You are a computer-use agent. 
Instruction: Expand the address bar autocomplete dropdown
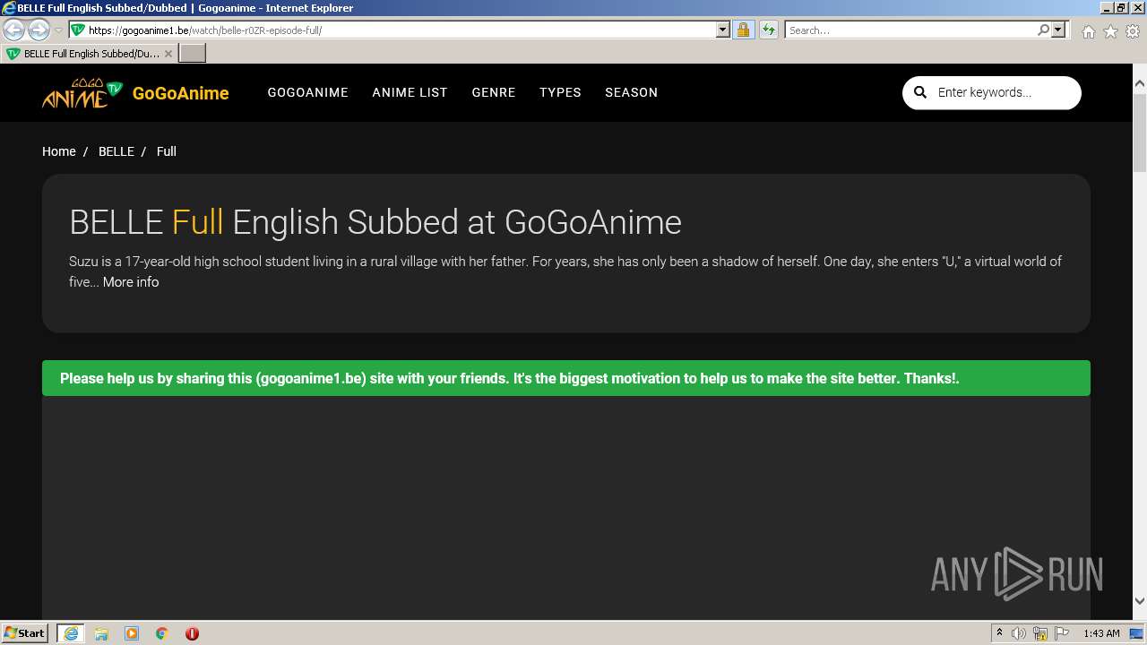pos(723,30)
